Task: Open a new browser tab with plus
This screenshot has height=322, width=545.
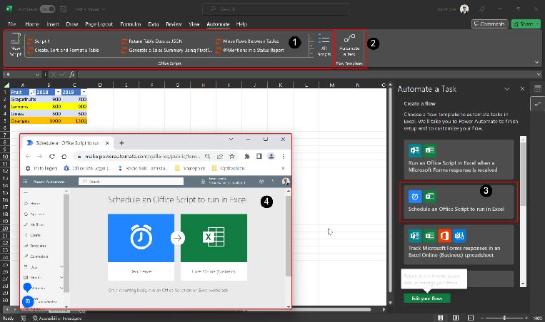Action: pos(121,142)
